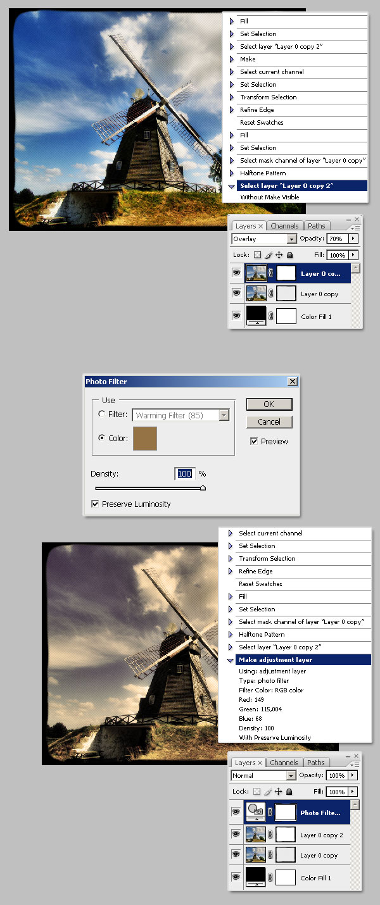Hide Layer 0 copy in Normal-mode Layers panel
This screenshot has height=905, width=380.
tap(236, 855)
